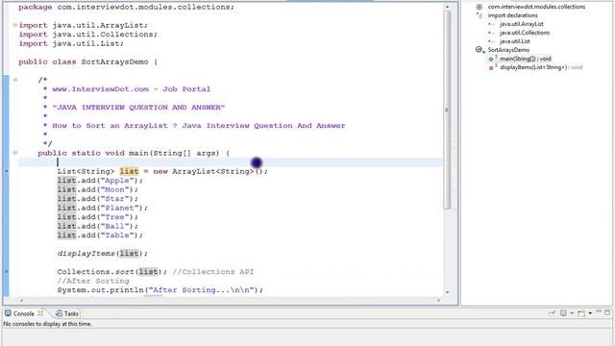The width and height of the screenshot is (615, 346).
Task: Click the editor vertical scrollbar thumb
Action: 447,110
